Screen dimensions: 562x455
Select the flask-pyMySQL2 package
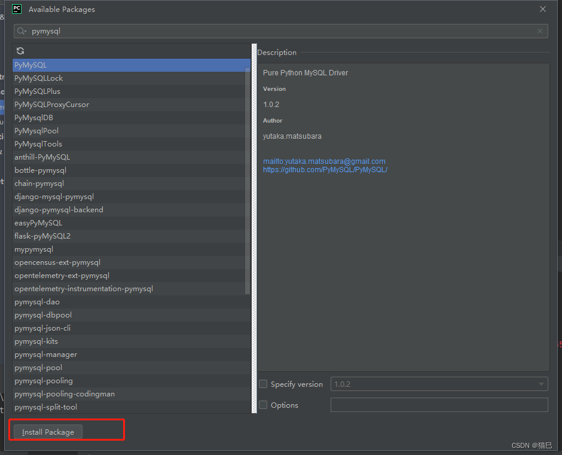click(131, 236)
